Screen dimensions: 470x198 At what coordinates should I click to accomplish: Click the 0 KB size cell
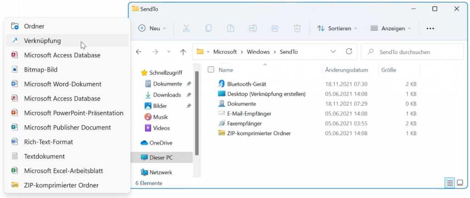pos(411,104)
